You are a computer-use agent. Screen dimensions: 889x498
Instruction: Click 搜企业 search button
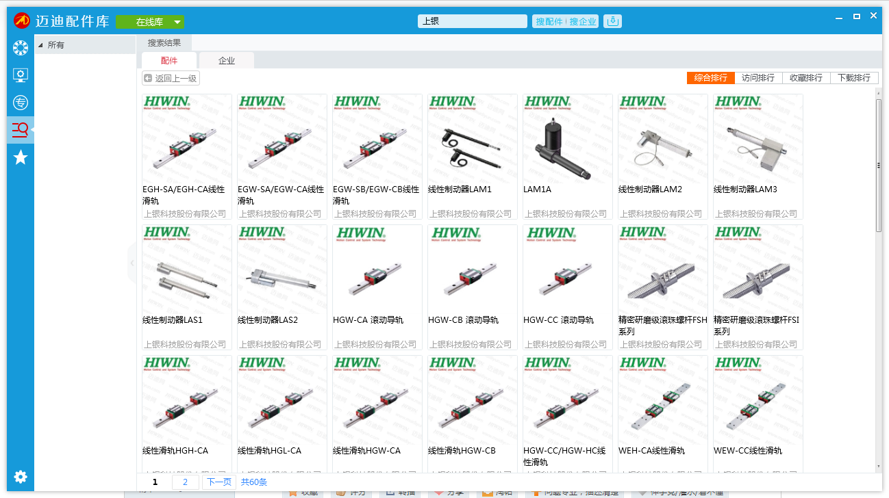point(583,21)
